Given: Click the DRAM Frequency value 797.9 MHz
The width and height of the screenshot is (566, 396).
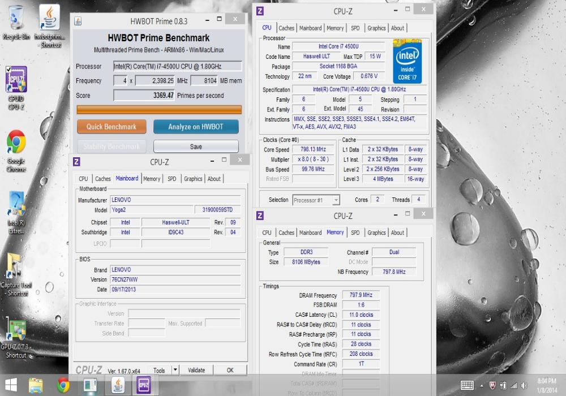Looking at the screenshot, I should point(361,295).
